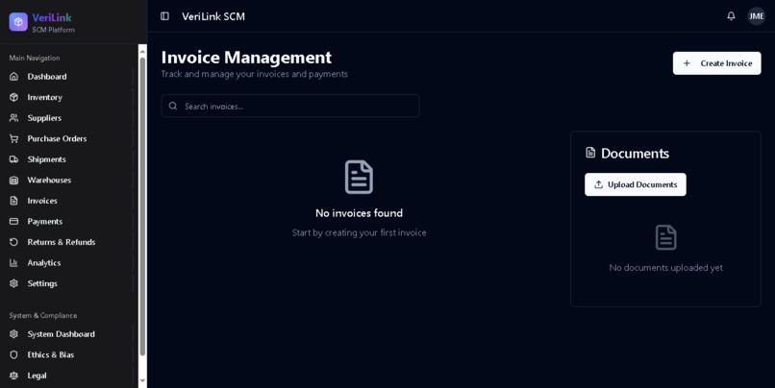Click the search magnifier icon
Viewport: 775px width, 388px height.
coord(173,106)
